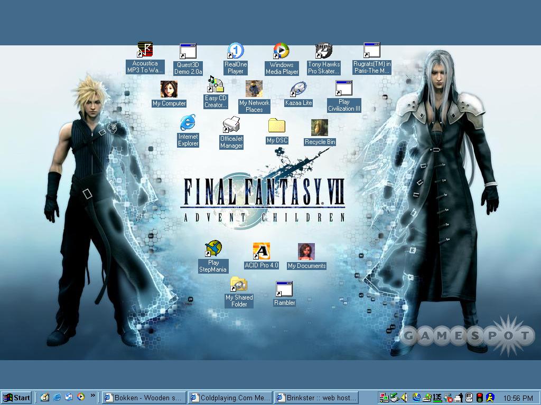541x405 pixels.
Task: Click the first Quick Launch icon with pencil
Action: [x=45, y=397]
